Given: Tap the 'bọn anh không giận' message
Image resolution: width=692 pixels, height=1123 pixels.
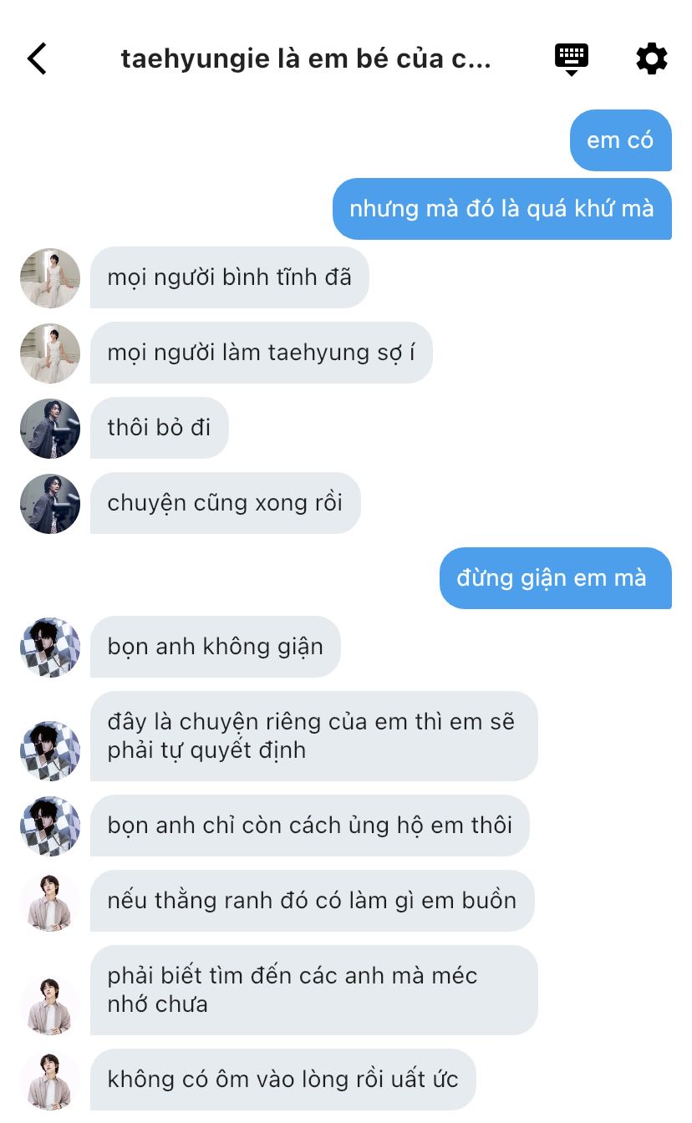Looking at the screenshot, I should 215,647.
